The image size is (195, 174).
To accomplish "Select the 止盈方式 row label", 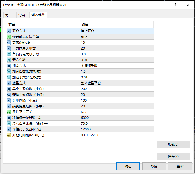I will tap(19, 83).
